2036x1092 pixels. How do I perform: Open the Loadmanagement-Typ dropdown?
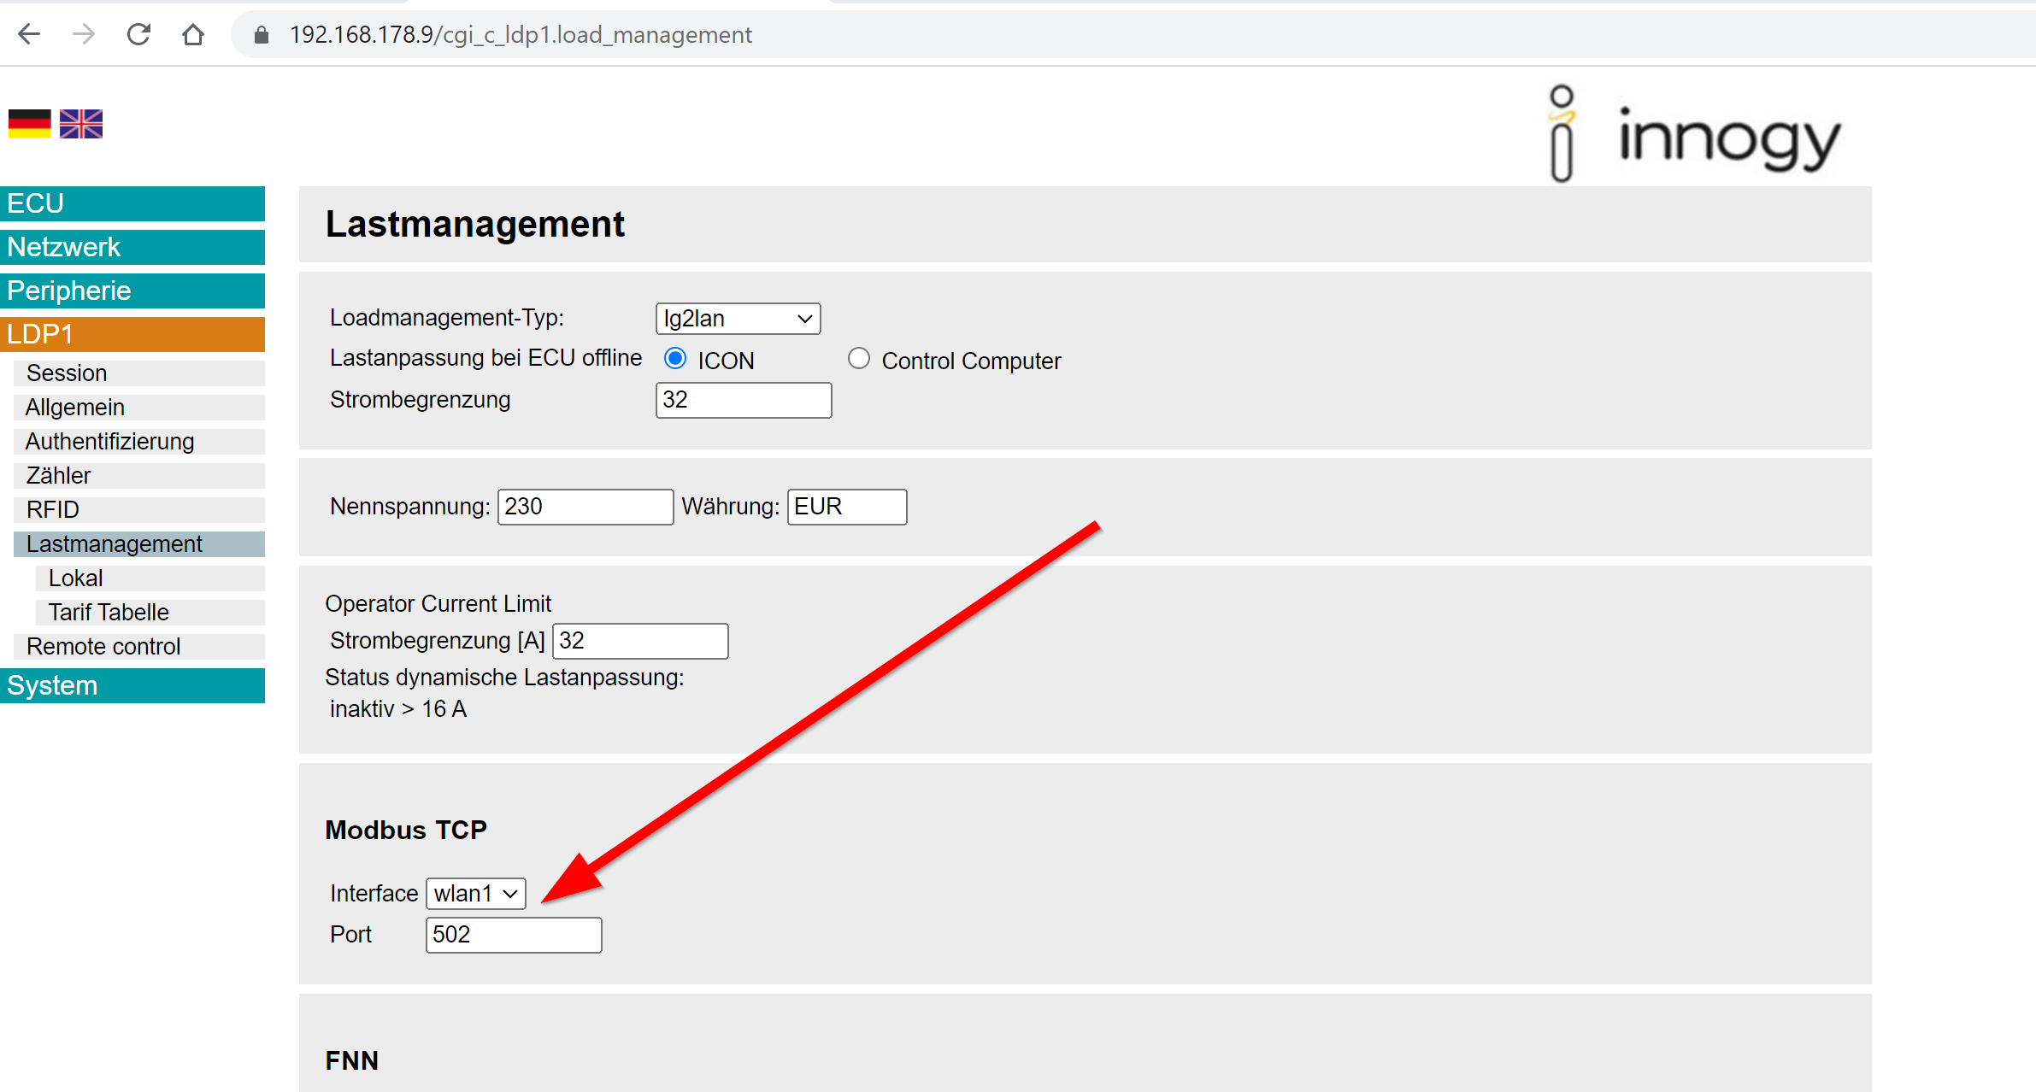[738, 319]
